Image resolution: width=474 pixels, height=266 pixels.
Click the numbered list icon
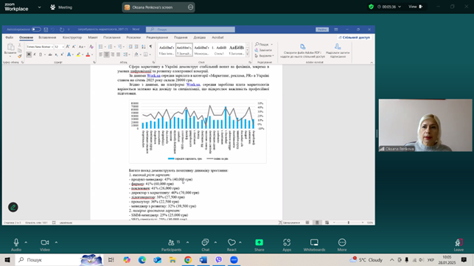click(x=111, y=46)
